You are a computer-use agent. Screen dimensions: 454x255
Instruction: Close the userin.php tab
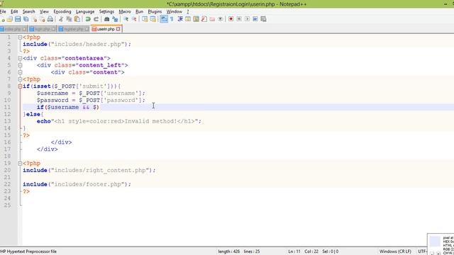pyautogui.click(x=118, y=29)
